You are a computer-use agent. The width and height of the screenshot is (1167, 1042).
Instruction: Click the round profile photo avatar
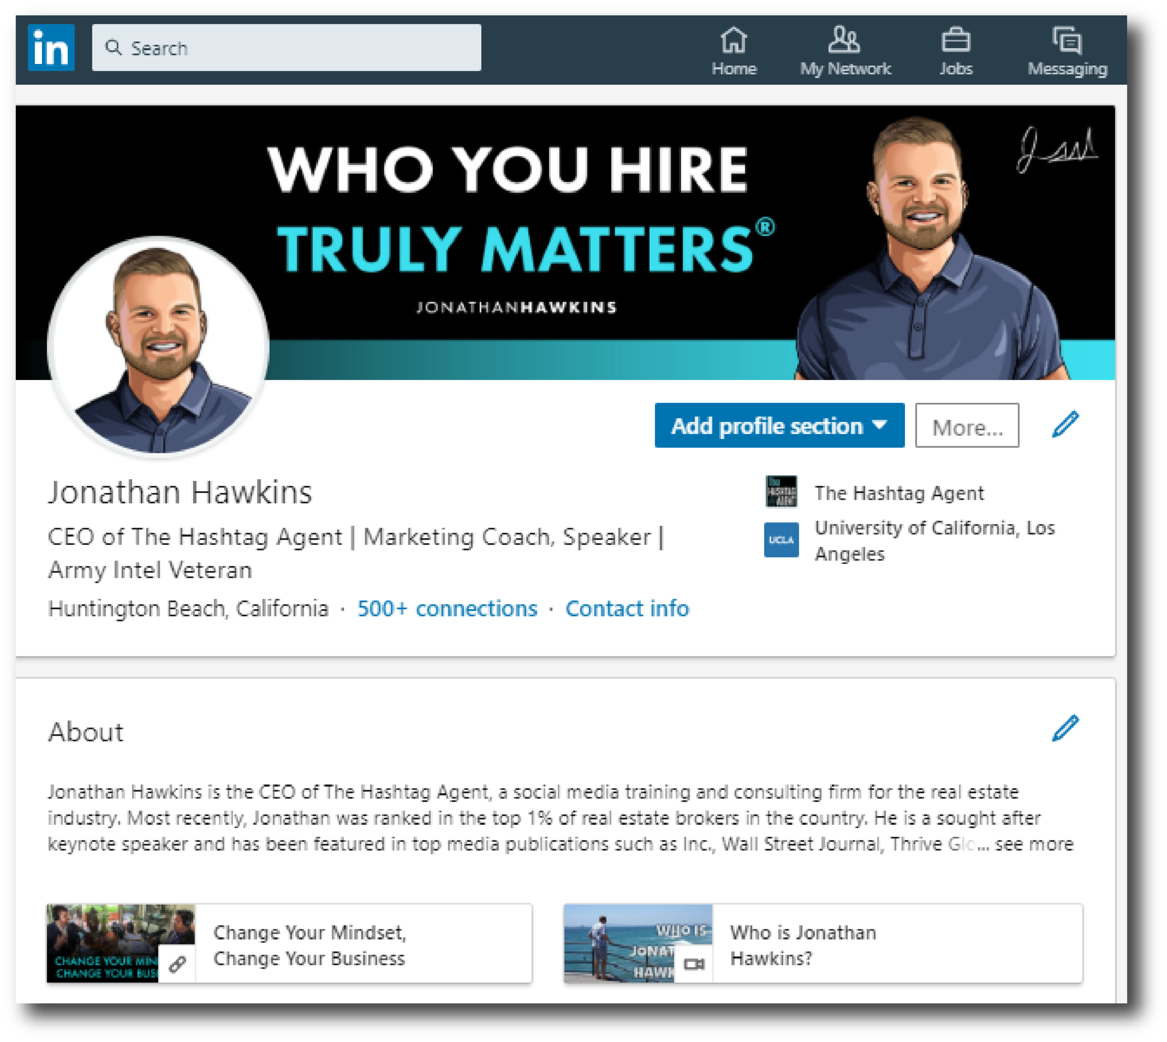point(159,347)
